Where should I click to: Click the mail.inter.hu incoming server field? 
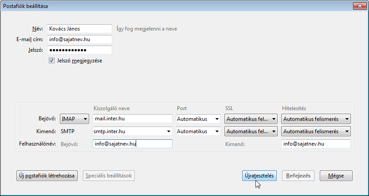[133, 119]
